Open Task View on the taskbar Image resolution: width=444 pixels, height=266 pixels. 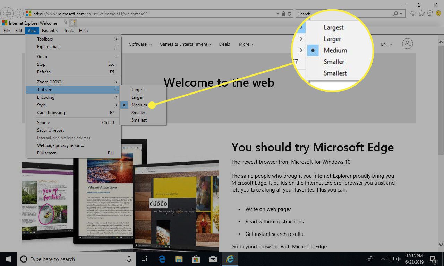pyautogui.click(x=144, y=259)
